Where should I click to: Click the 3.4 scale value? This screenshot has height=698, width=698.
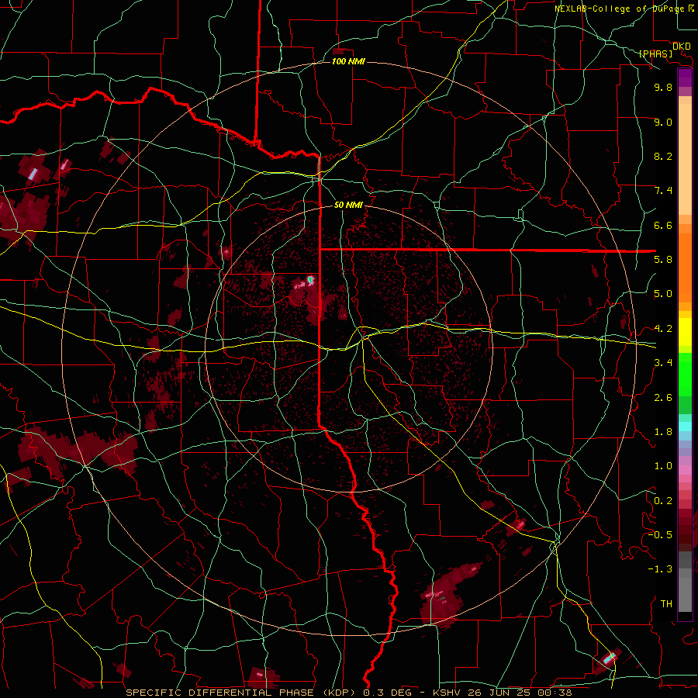663,363
